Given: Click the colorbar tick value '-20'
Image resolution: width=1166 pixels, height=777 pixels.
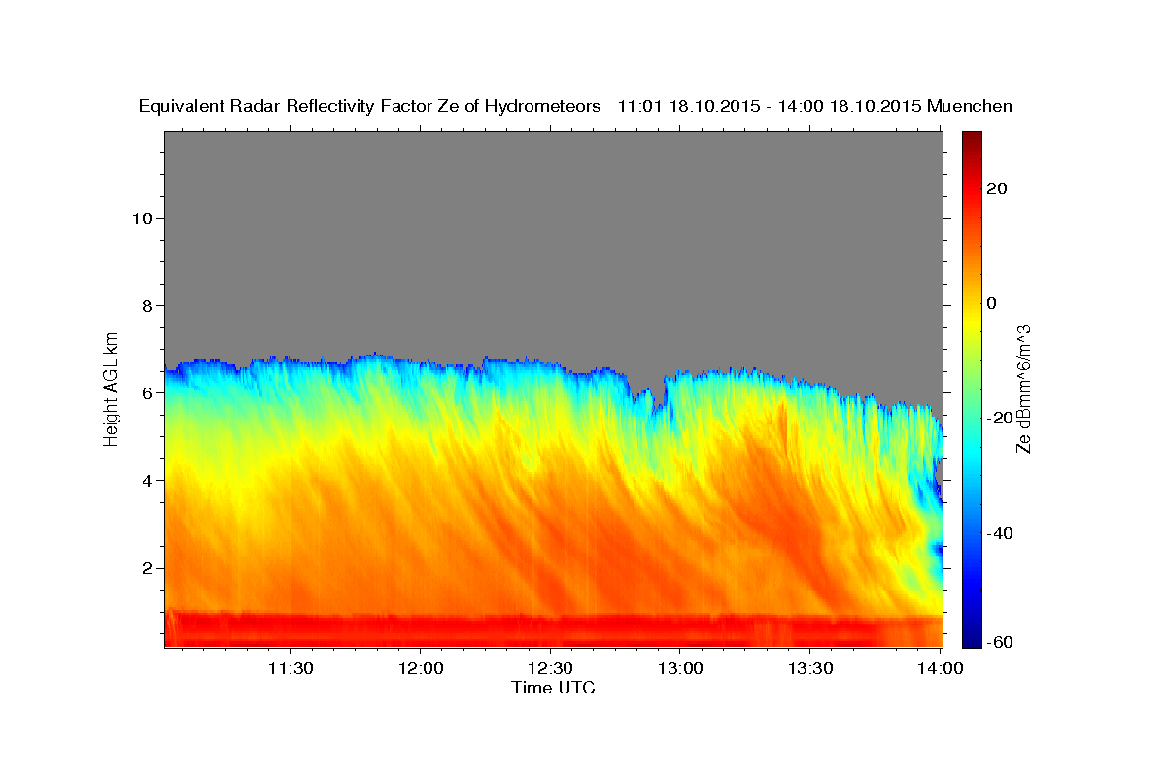Looking at the screenshot, I should [x=1000, y=419].
